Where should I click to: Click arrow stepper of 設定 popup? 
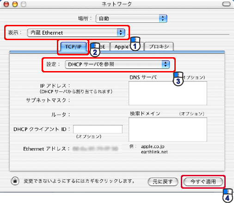click(x=166, y=65)
